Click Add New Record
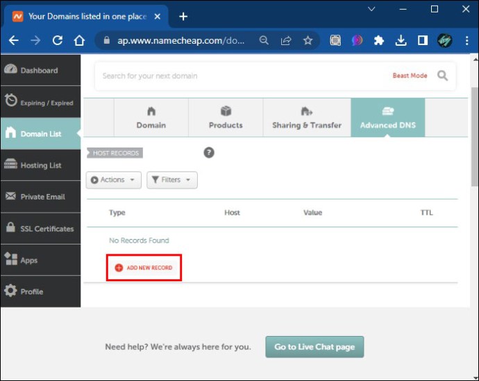This screenshot has height=381, width=479. click(144, 267)
